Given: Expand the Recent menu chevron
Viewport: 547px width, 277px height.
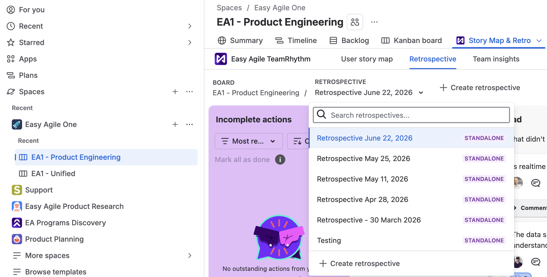Looking at the screenshot, I should [190, 26].
